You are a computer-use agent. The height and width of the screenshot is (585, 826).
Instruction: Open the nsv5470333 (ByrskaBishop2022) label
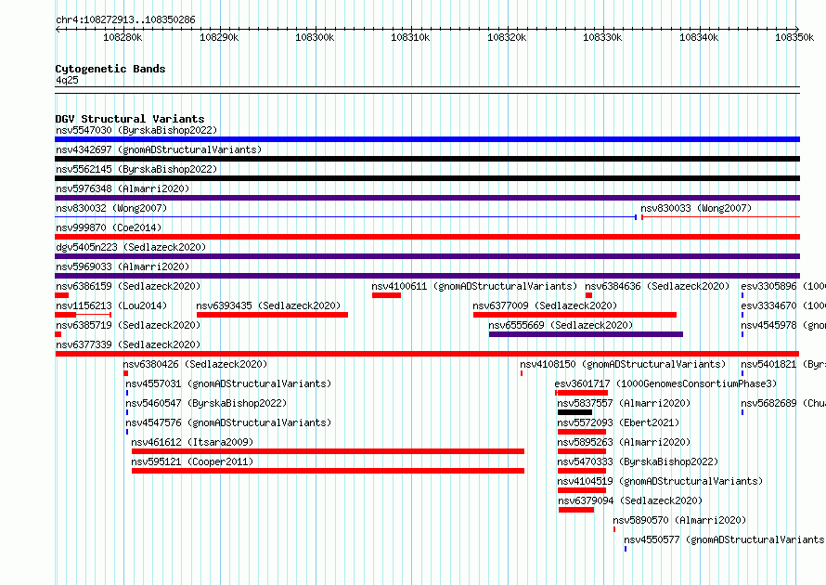(638, 461)
